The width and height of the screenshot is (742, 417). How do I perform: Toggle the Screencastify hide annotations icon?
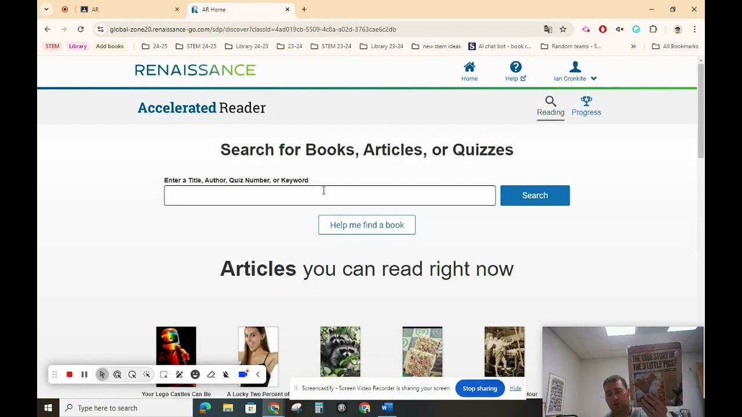(226, 375)
